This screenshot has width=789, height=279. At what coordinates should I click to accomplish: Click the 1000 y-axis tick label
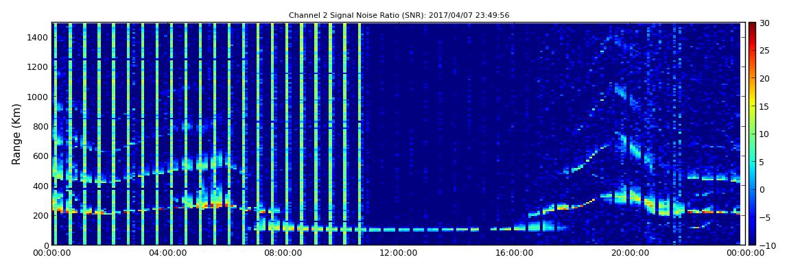click(38, 97)
